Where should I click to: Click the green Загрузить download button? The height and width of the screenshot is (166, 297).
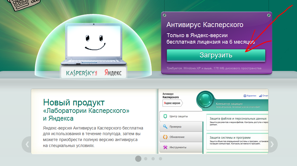(216, 55)
